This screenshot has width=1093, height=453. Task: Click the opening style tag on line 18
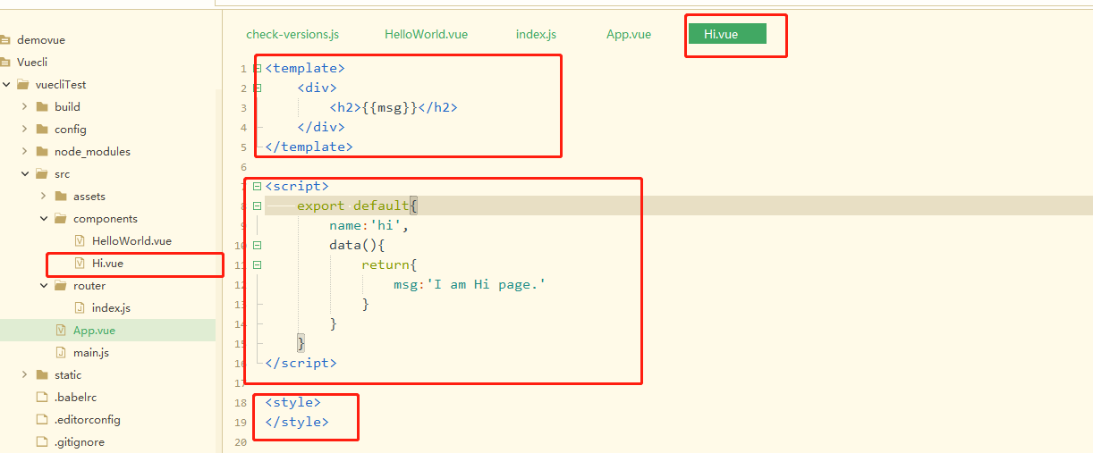coord(292,402)
